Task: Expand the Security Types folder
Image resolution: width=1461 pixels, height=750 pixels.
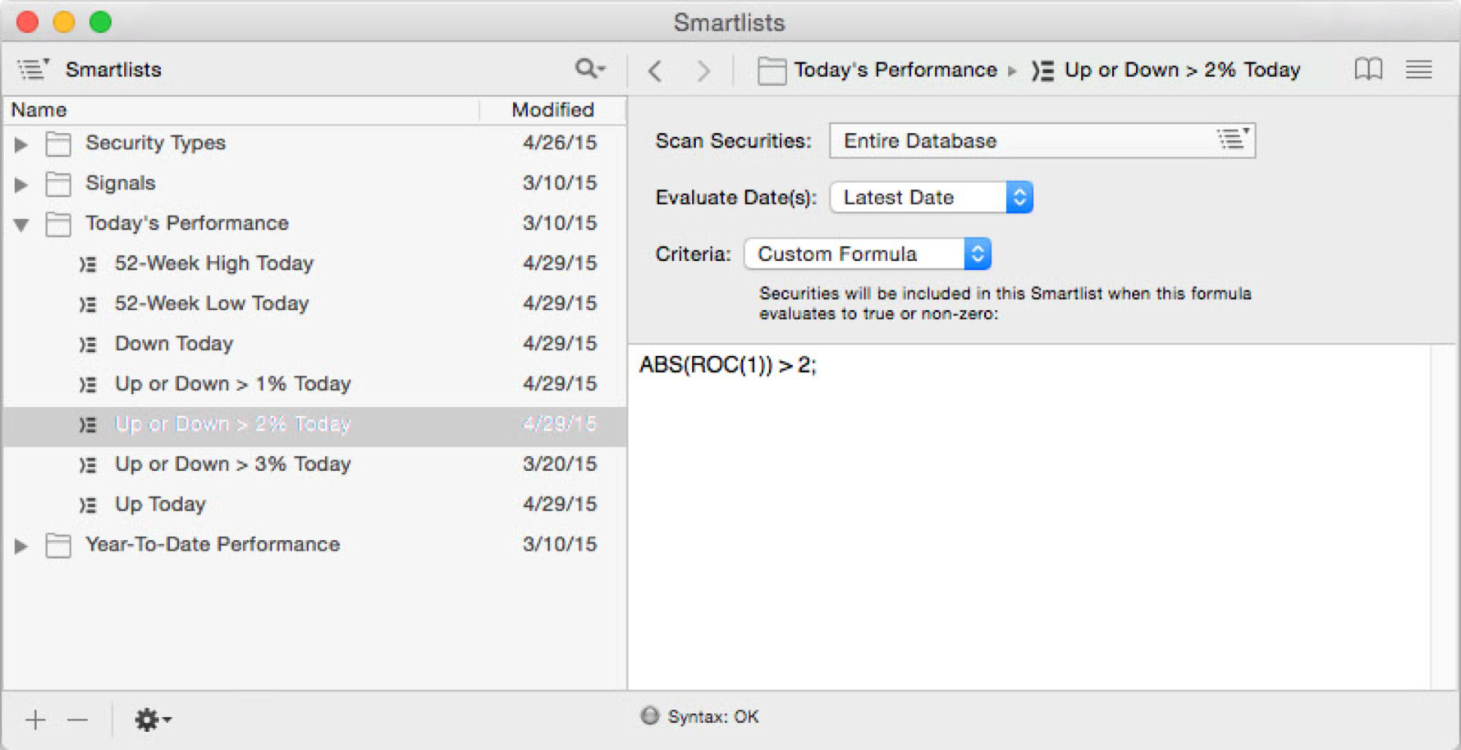Action: point(21,144)
